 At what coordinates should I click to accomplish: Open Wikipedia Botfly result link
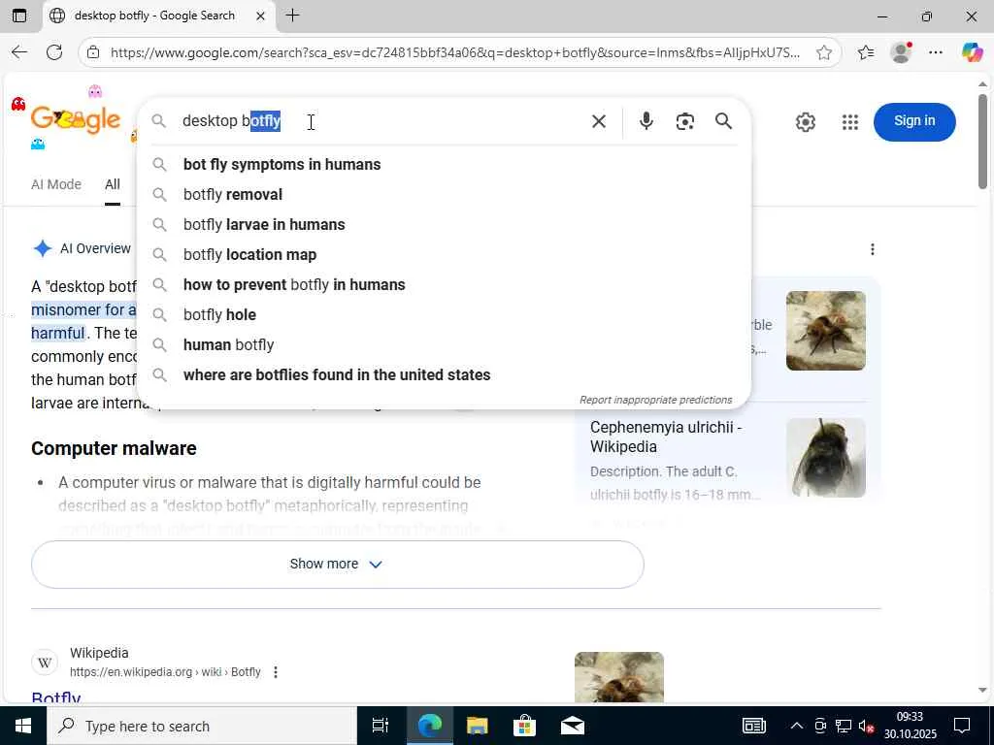click(55, 696)
